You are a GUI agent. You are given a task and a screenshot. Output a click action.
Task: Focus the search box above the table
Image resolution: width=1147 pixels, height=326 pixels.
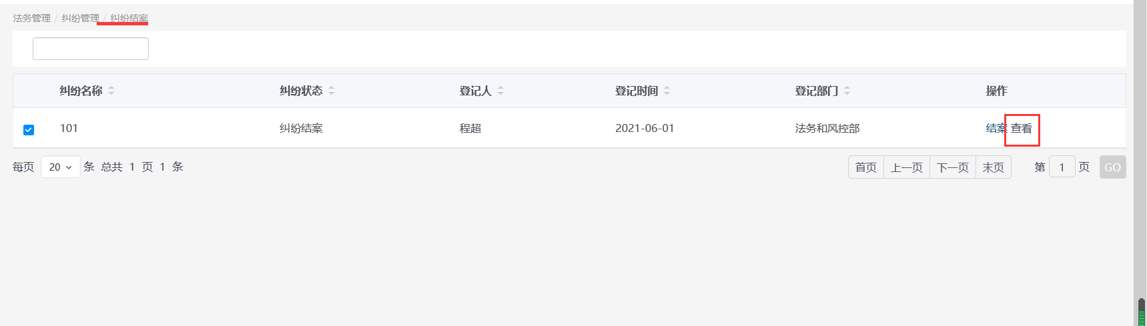coord(91,49)
